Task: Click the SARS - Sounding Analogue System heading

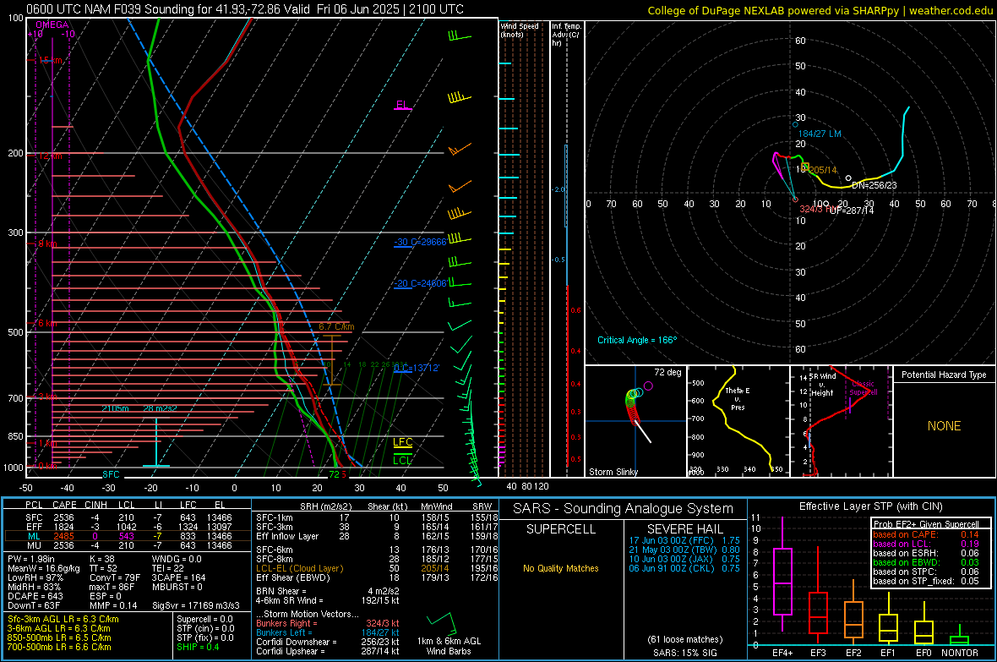Action: tap(623, 509)
